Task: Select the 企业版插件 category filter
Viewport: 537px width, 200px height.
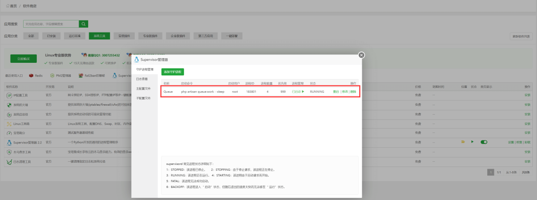Action: [178, 36]
